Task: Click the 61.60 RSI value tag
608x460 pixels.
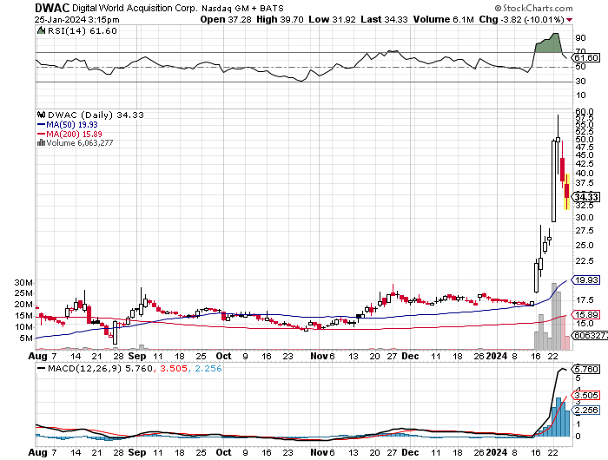Action: click(586, 58)
